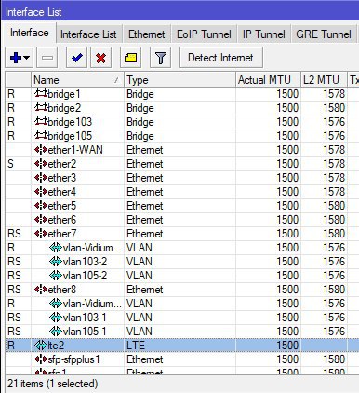Screen dimensions: 359x393
Task: Click the ether6 ethernet icon
Action: click(x=41, y=220)
